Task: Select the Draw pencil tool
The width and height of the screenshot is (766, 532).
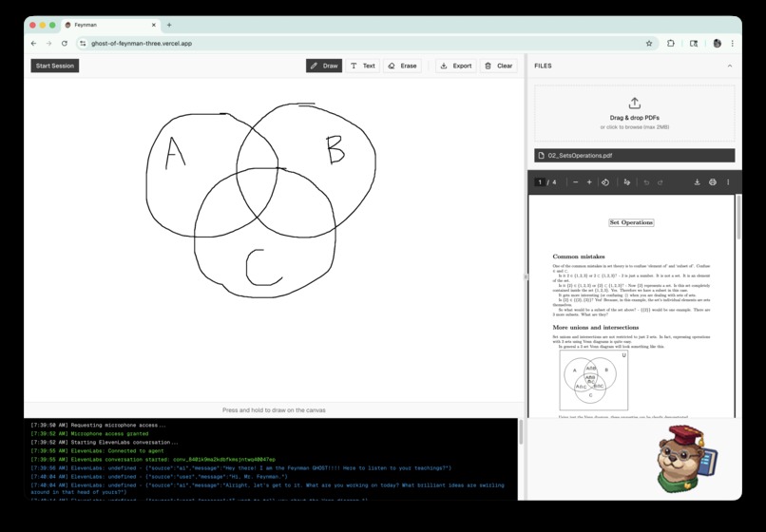Action: pyautogui.click(x=324, y=66)
